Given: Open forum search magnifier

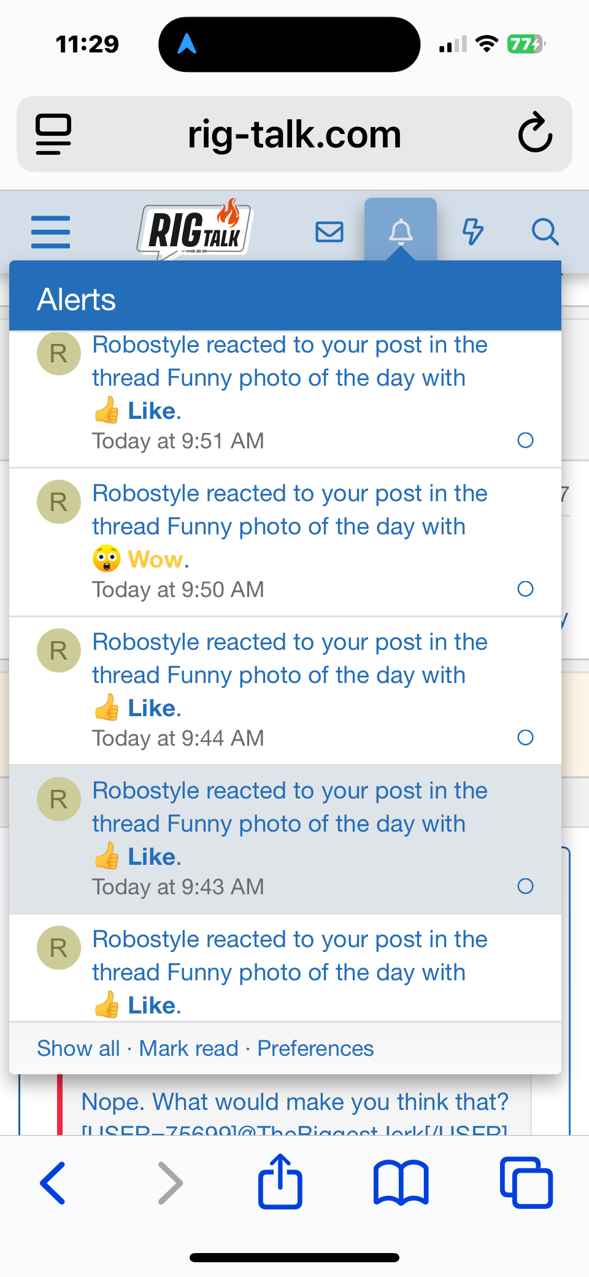Looking at the screenshot, I should tap(545, 232).
